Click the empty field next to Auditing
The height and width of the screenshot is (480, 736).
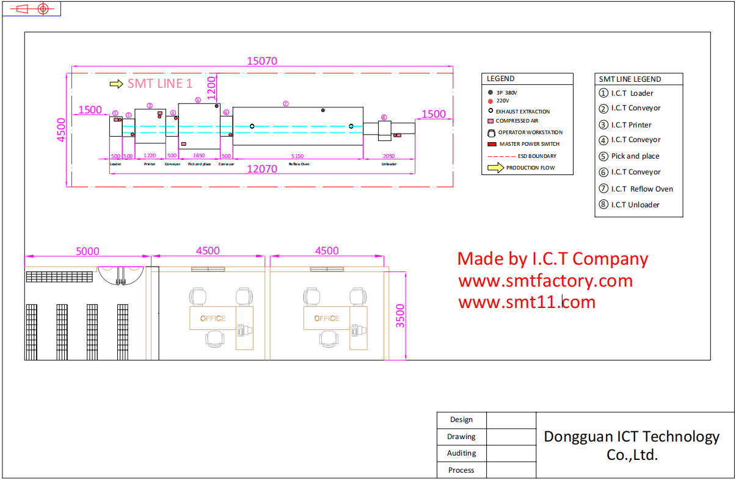click(x=511, y=454)
